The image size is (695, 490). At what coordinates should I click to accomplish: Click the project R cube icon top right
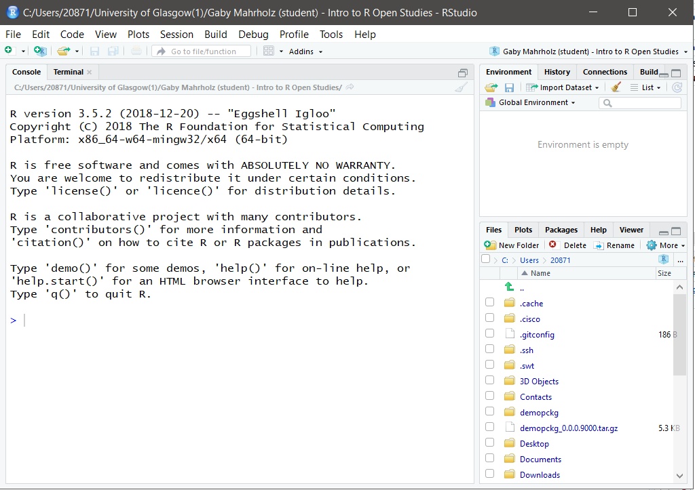(x=494, y=52)
